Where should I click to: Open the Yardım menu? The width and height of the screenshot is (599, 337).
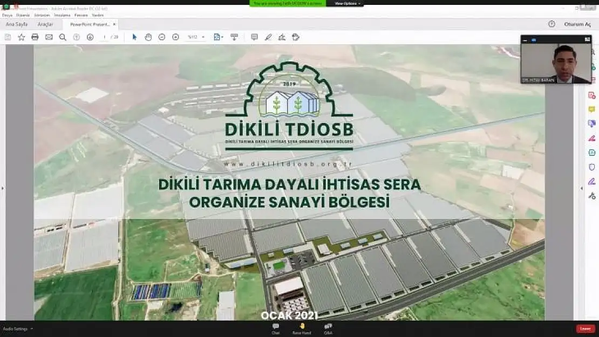pyautogui.click(x=98, y=15)
